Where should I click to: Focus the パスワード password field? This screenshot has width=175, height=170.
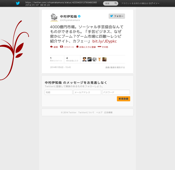click(x=116, y=92)
